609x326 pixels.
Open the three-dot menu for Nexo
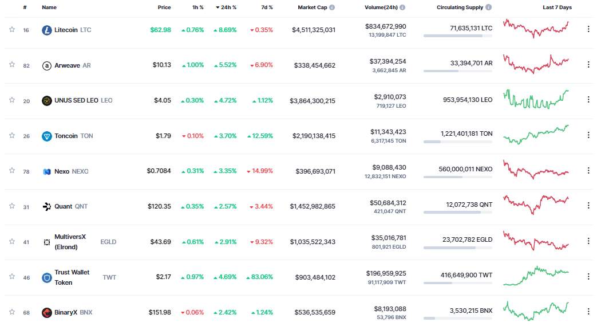(x=588, y=171)
